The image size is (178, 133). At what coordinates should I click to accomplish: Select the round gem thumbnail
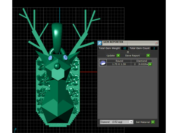[x=103, y=63]
